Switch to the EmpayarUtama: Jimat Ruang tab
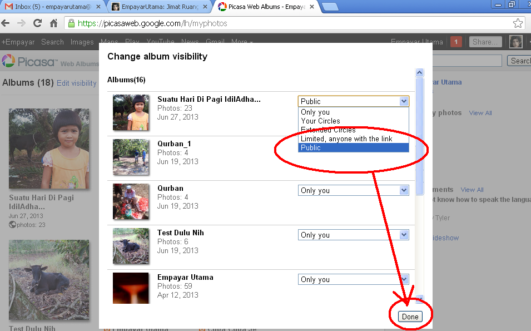The image size is (531, 331). [160, 7]
